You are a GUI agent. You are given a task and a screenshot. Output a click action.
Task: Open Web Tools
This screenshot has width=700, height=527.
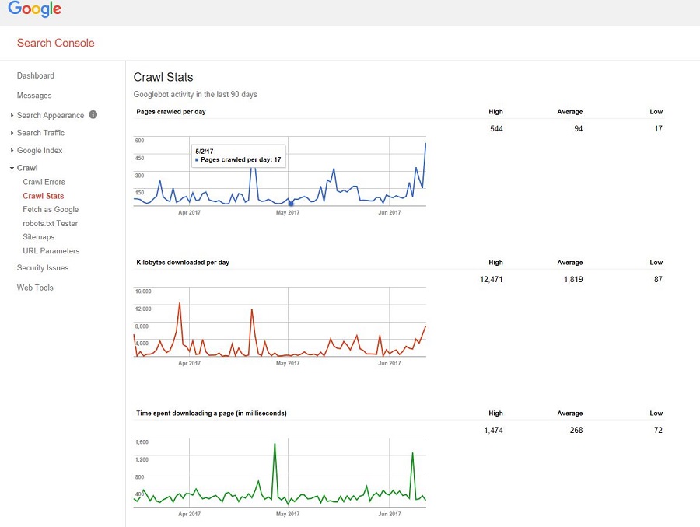coord(35,288)
